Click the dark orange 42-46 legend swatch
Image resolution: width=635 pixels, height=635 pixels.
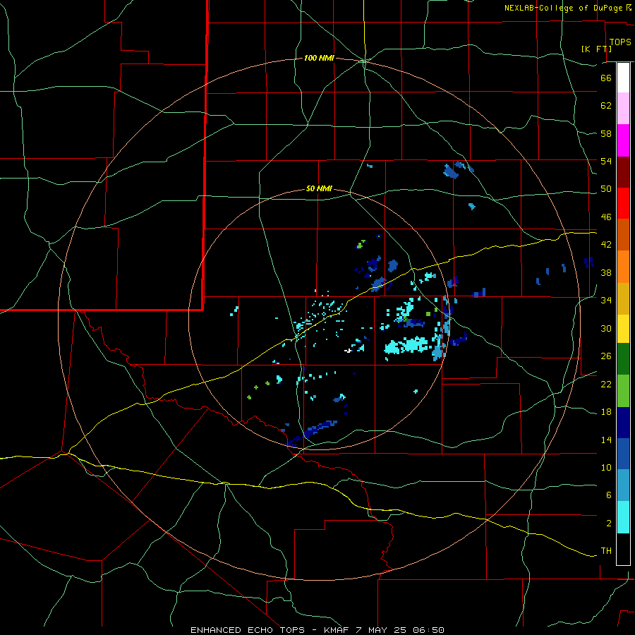pyautogui.click(x=623, y=234)
